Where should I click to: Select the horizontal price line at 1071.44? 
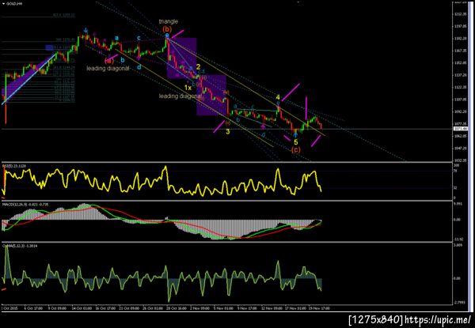point(226,129)
